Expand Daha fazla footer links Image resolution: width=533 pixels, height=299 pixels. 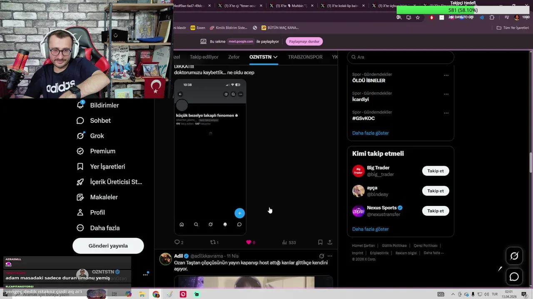[433, 253]
